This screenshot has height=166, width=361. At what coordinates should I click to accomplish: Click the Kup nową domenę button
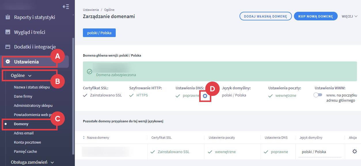(x=316, y=16)
